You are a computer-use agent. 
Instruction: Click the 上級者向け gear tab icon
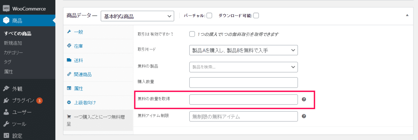click(x=69, y=103)
